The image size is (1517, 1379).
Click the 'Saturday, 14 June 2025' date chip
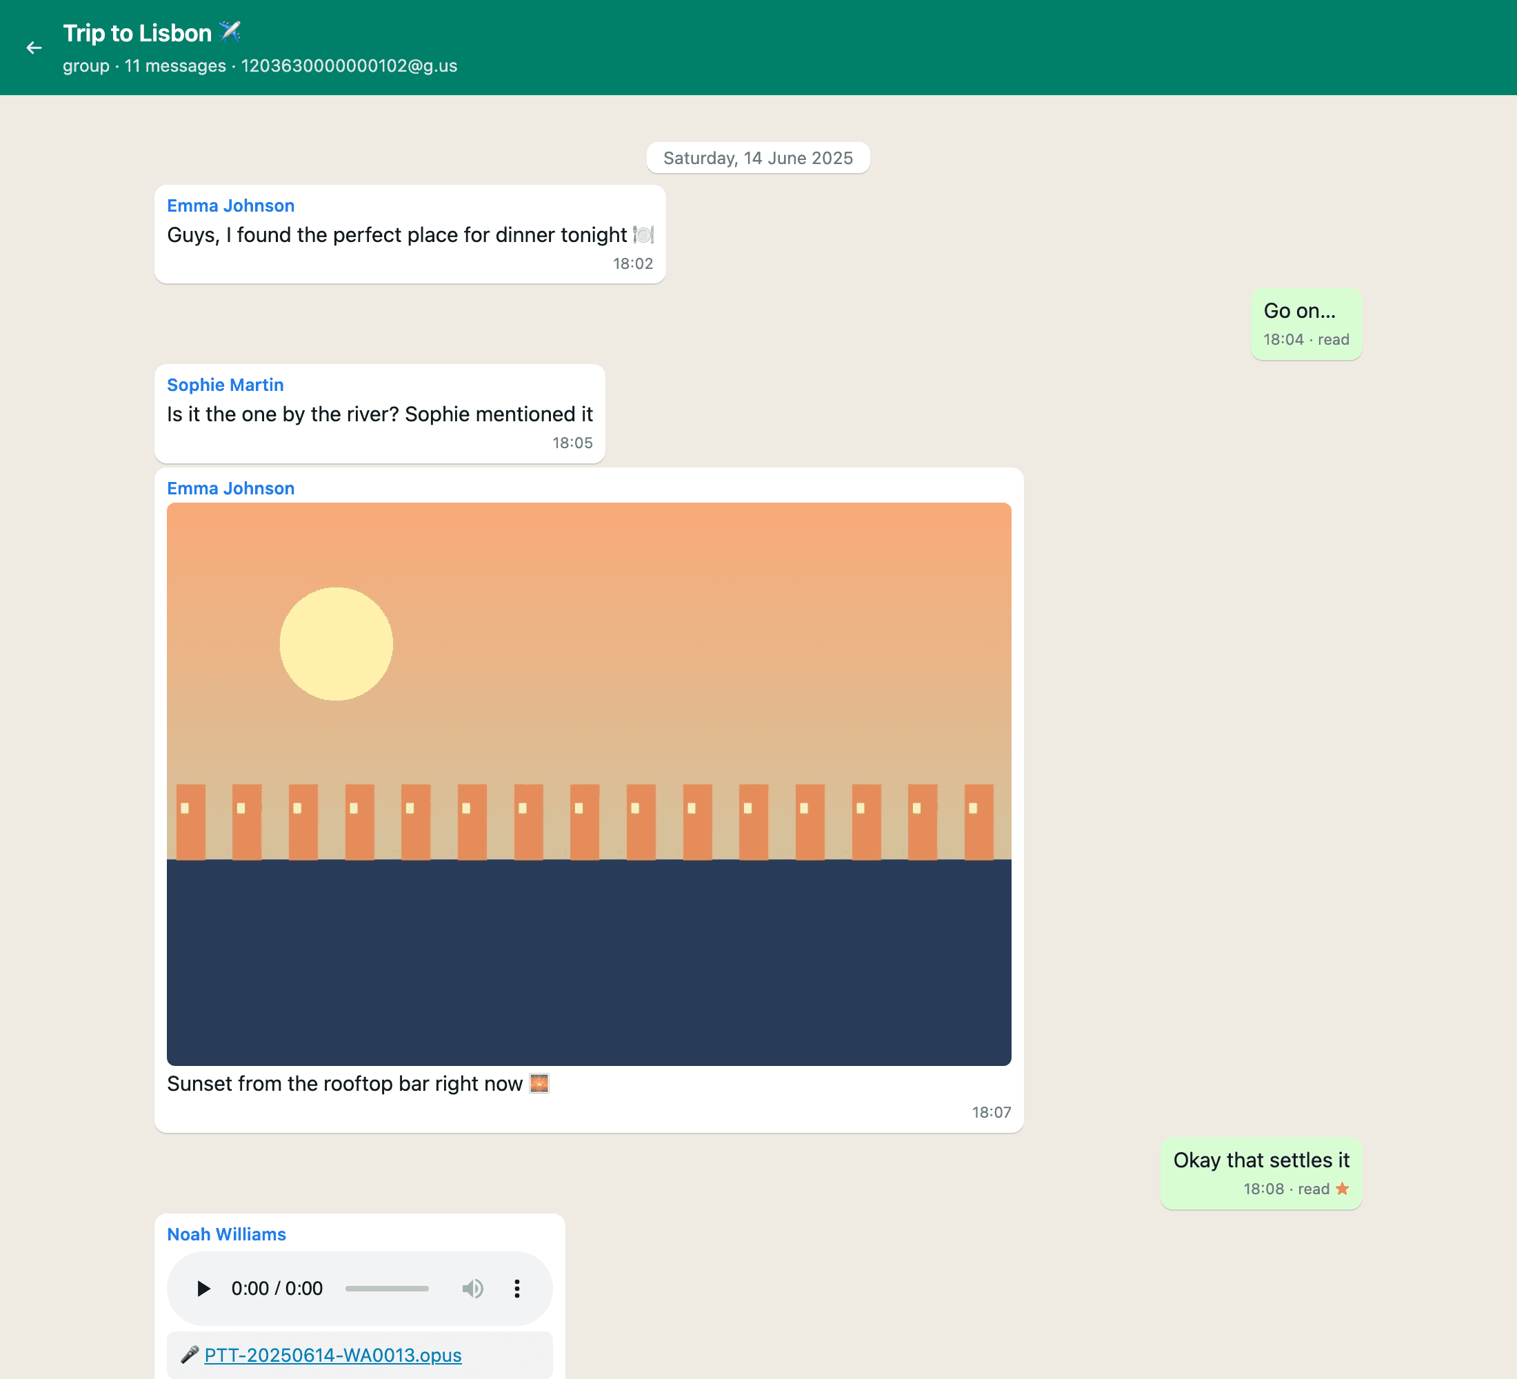pyautogui.click(x=758, y=158)
